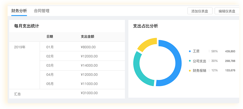
Task: Click the yellow 财务报销 legend dot
Action: point(190,70)
